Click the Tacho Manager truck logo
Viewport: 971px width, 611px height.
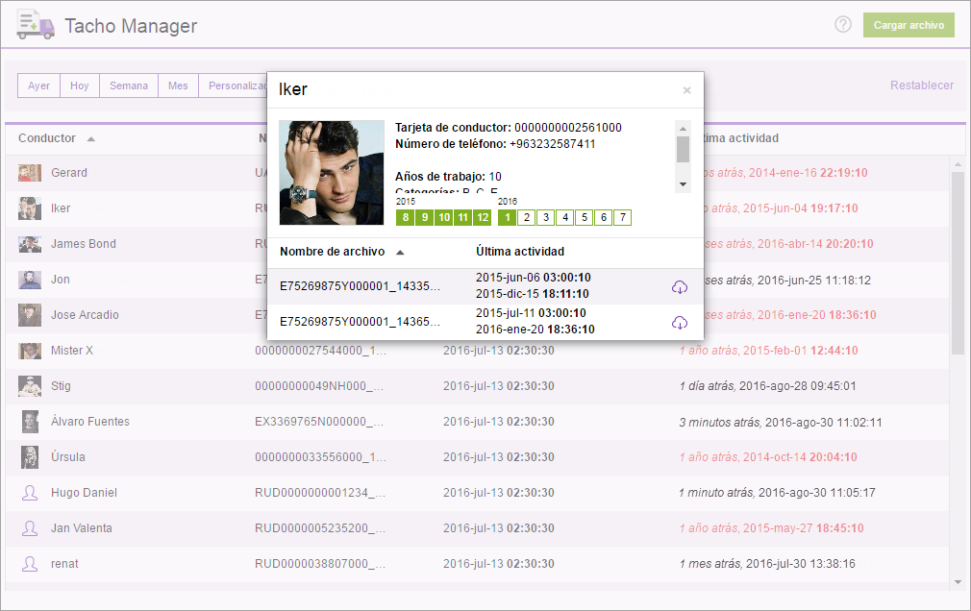pos(36,25)
